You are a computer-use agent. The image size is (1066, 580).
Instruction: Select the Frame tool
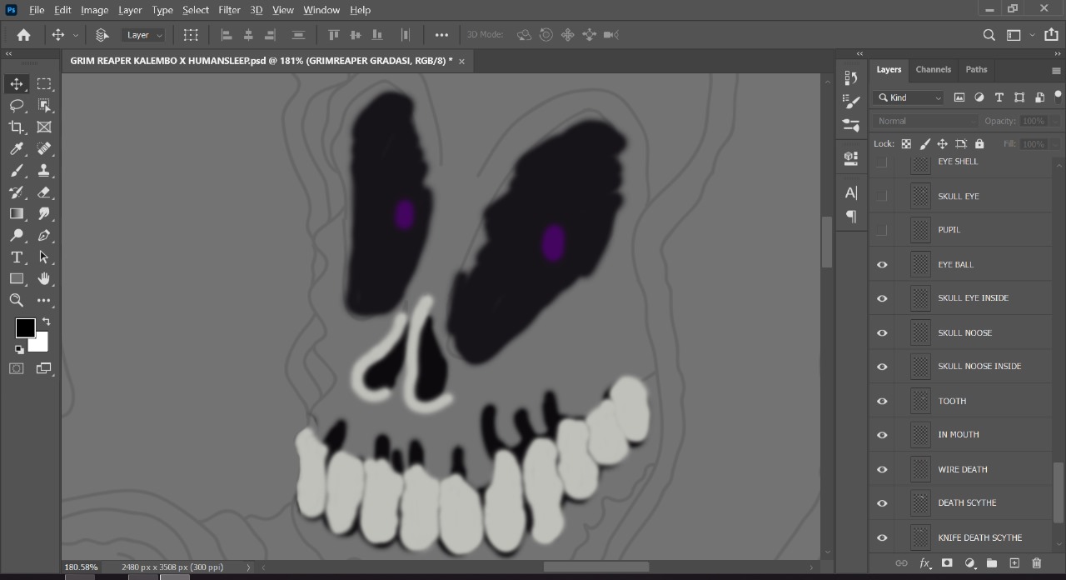pos(44,127)
